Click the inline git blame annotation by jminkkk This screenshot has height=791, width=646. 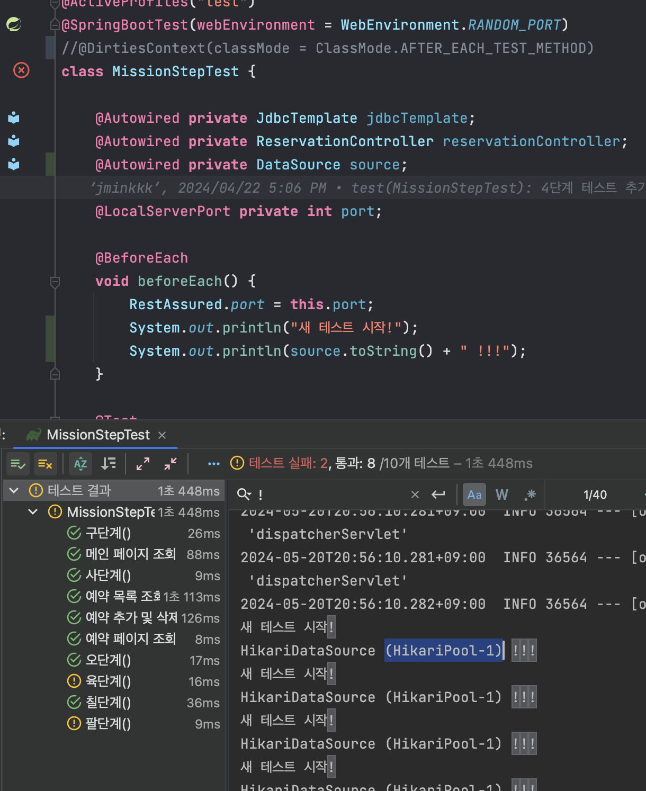coord(368,187)
